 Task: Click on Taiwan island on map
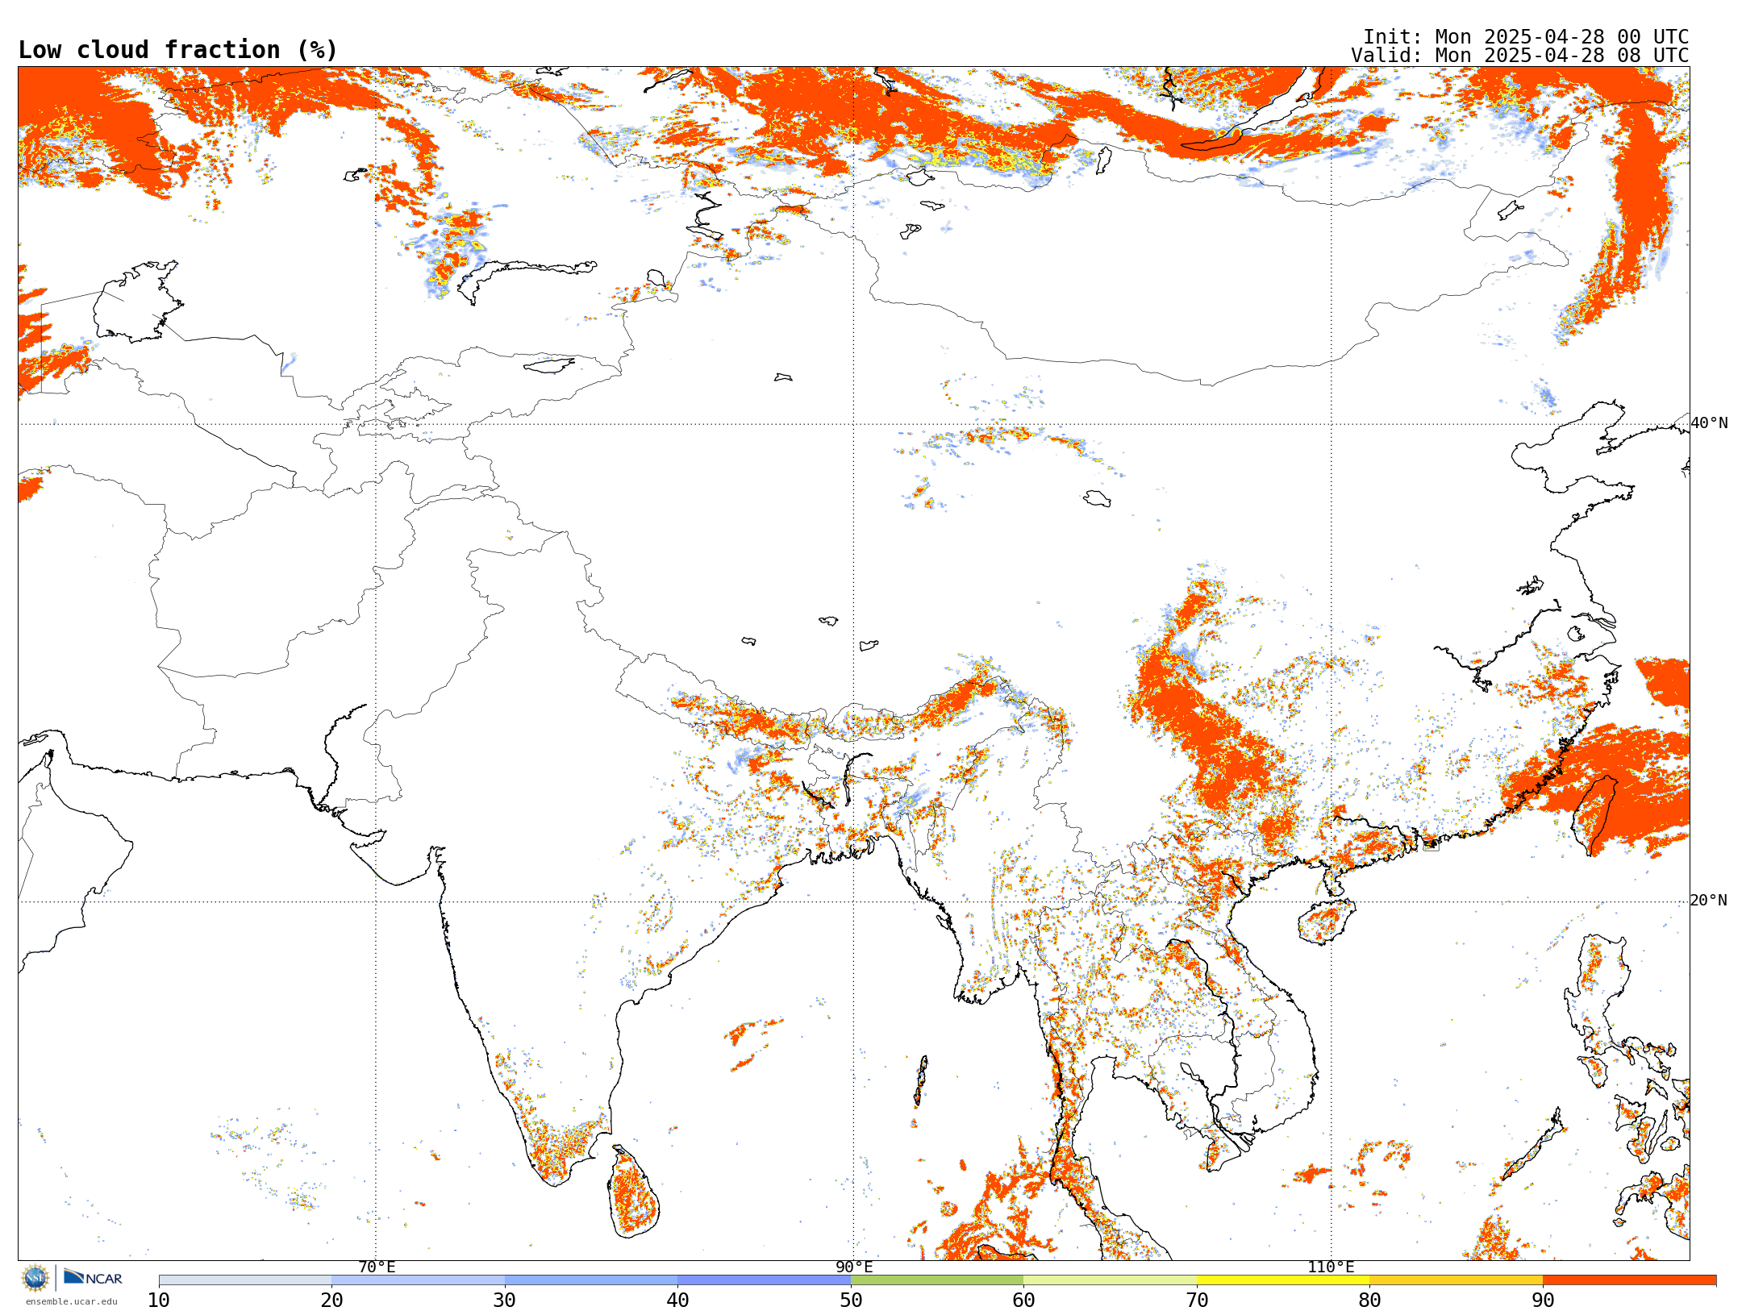pos(1595,816)
